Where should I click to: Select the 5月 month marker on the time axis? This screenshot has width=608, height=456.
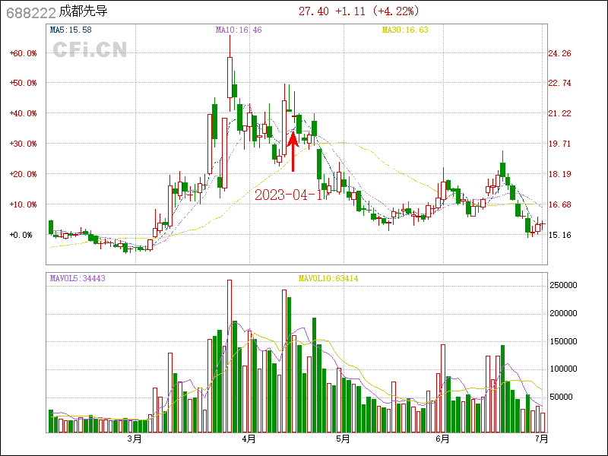point(343,439)
